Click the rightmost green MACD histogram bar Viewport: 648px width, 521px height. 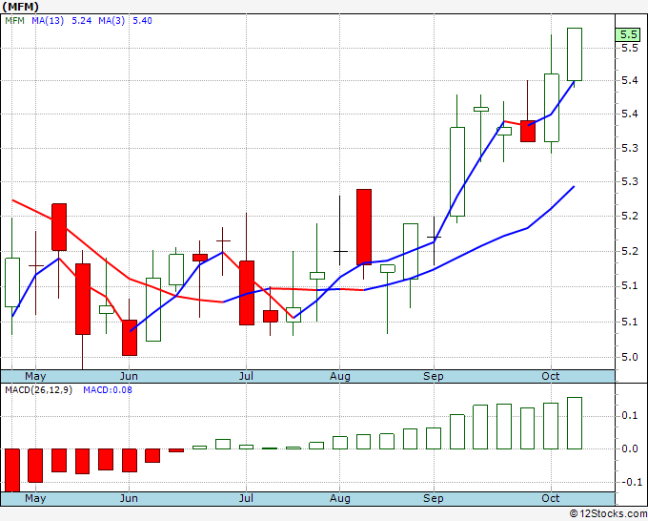(x=575, y=423)
